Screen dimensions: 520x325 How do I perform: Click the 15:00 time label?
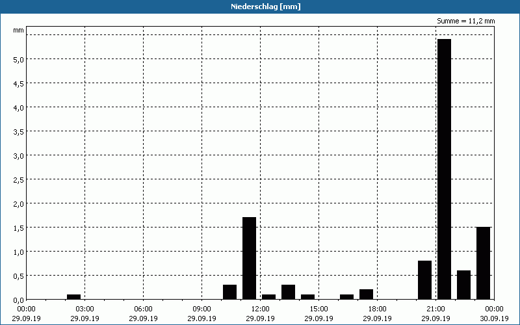[318, 309]
